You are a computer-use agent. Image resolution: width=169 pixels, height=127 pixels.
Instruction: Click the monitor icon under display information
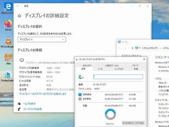tap(22, 60)
